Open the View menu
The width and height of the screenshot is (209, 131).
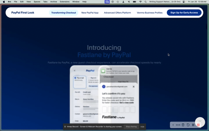[29, 2]
